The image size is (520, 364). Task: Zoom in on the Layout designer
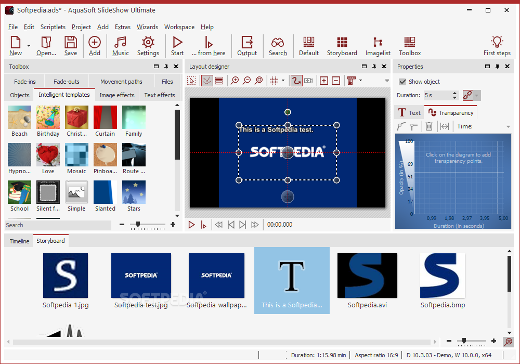235,81
